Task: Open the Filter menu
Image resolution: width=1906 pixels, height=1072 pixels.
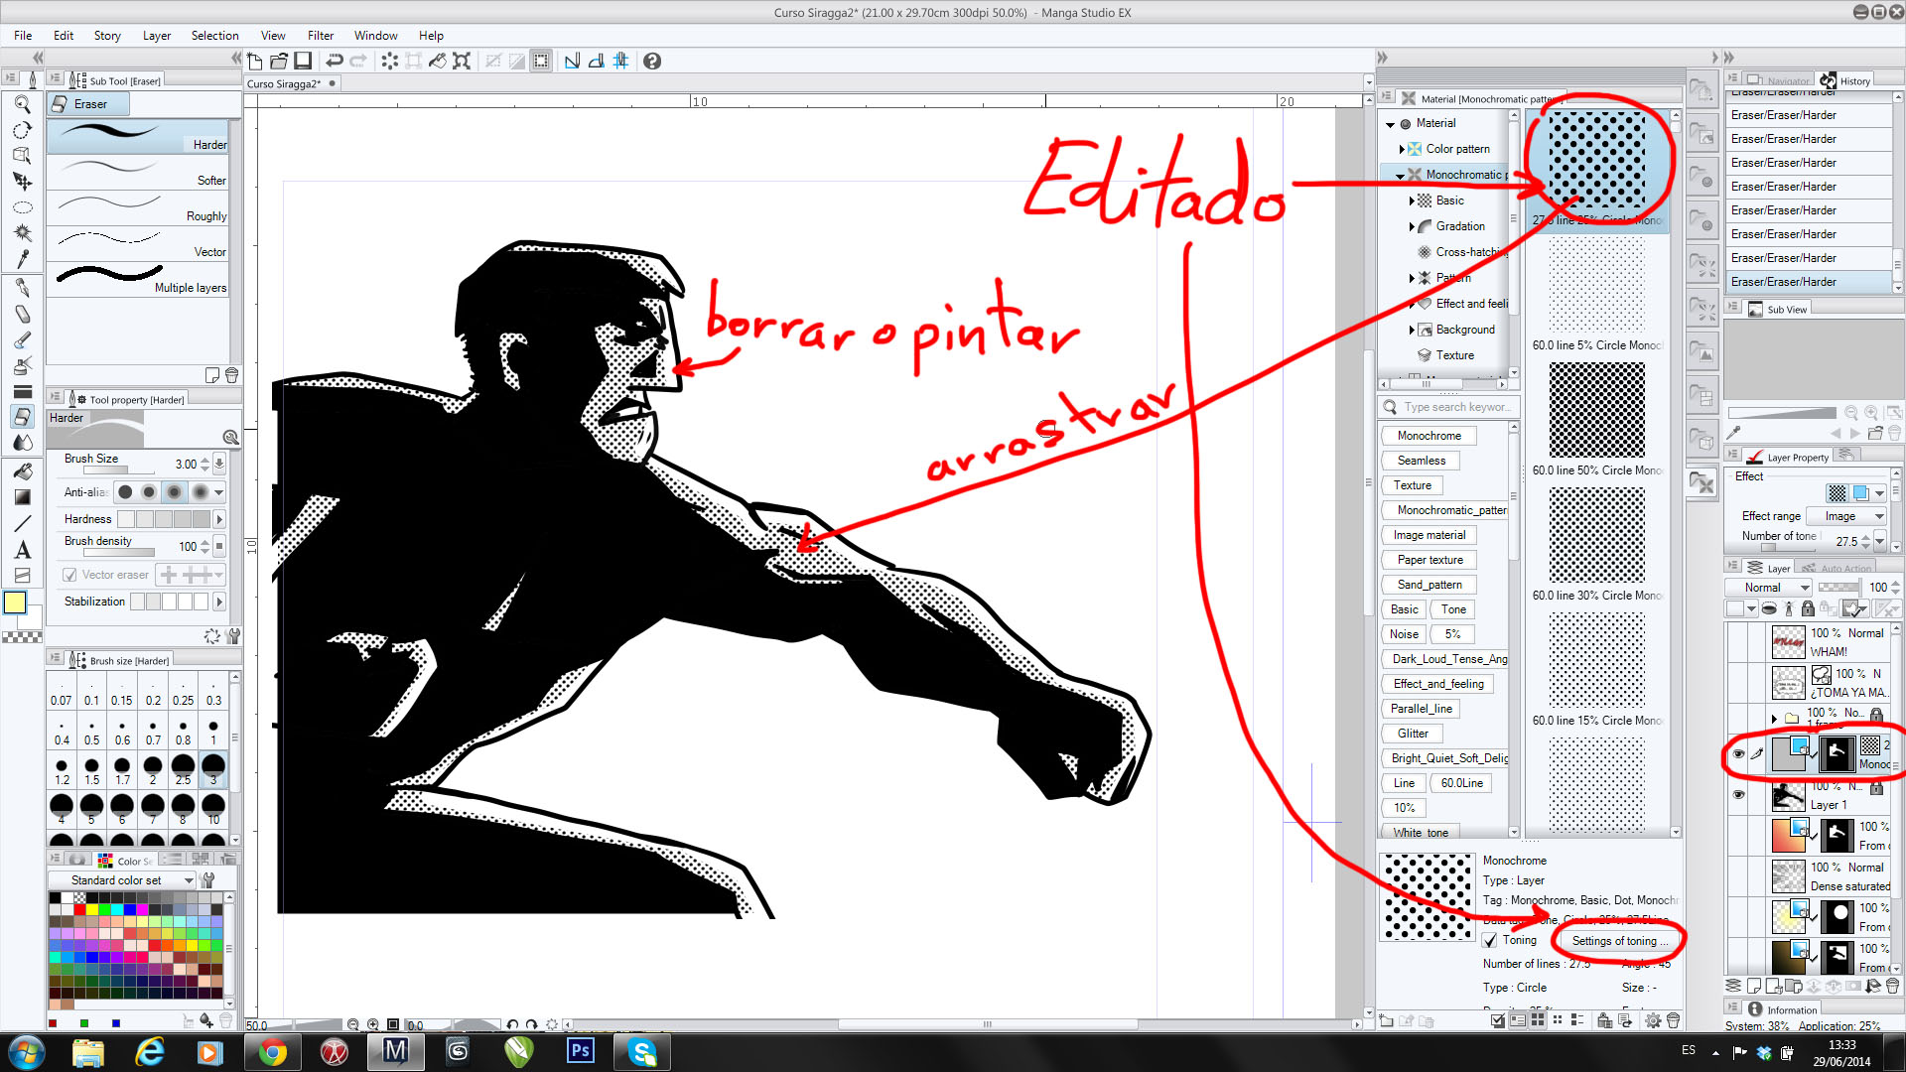Action: pos(320,36)
